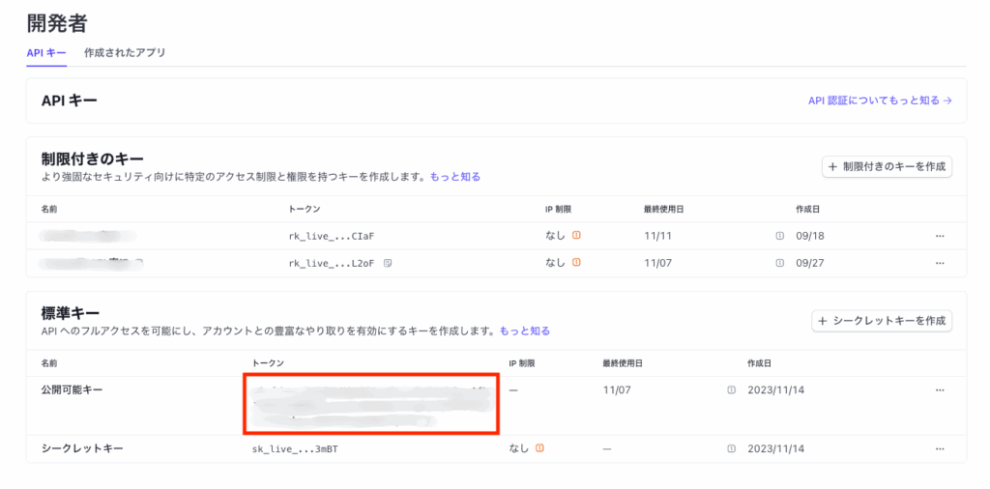The height and width of the screenshot is (489, 990).
Task: Open more options menu for the シークレットキー row
Action: point(939,448)
